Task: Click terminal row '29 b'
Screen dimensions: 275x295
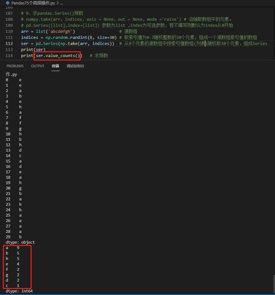Action: (14, 237)
